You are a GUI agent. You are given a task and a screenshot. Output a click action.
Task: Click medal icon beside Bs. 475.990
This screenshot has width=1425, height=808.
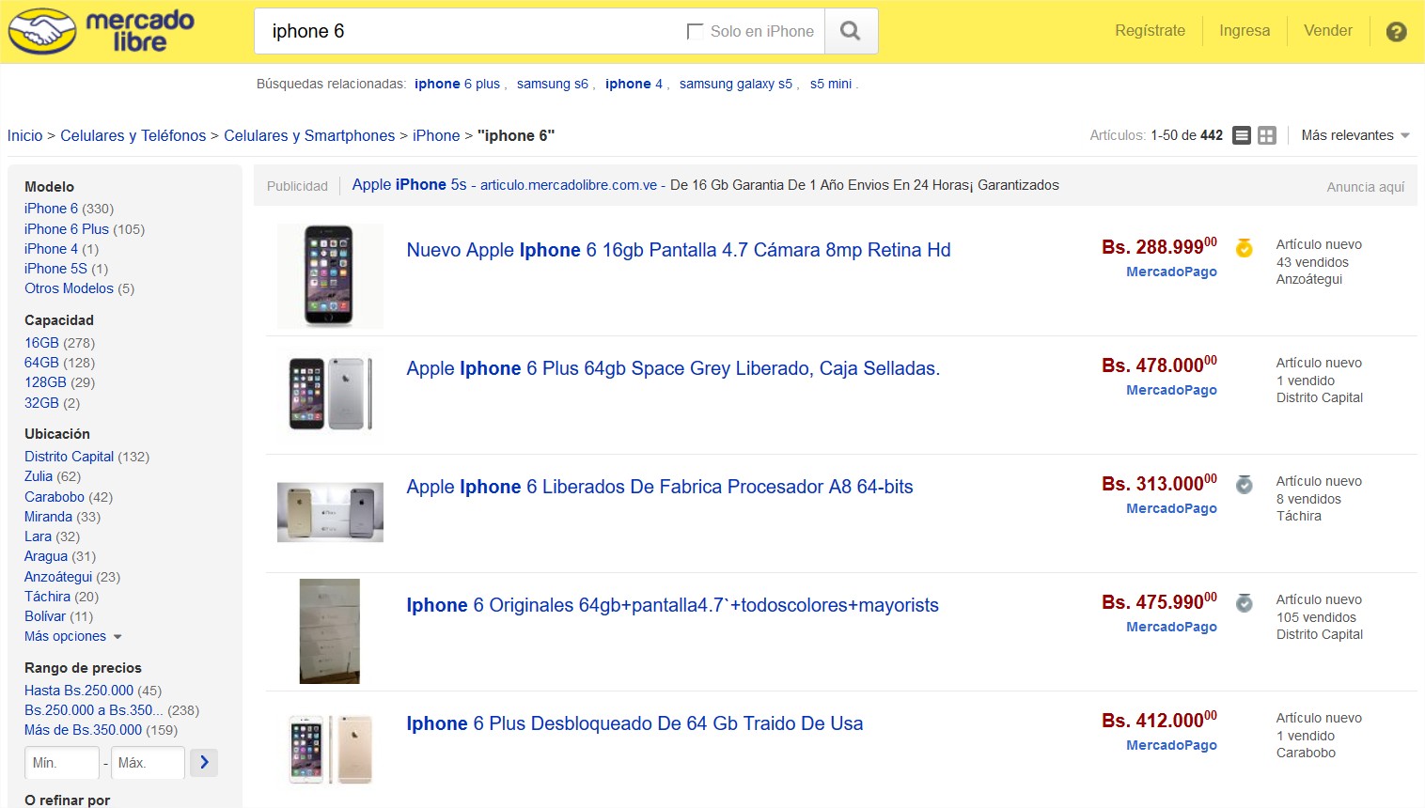coord(1244,603)
